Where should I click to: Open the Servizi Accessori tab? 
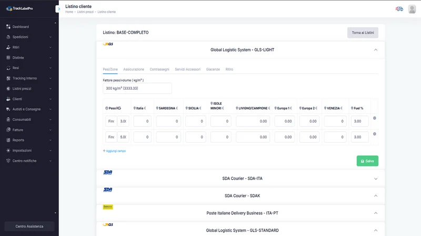(188, 69)
